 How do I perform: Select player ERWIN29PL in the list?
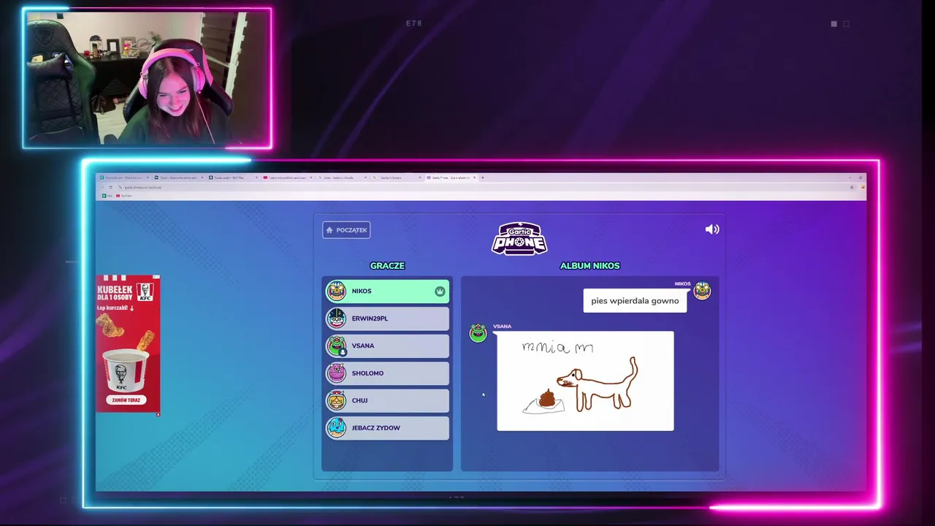387,319
